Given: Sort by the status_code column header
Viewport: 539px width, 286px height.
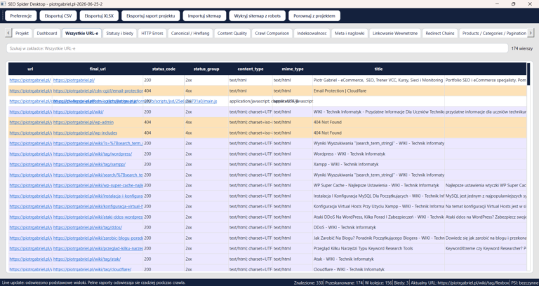Looking at the screenshot, I should (164, 69).
